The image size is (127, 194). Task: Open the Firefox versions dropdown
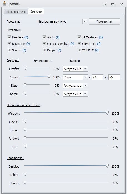(x=75, y=69)
